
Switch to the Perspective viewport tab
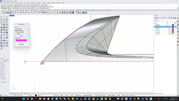tap(13, 93)
